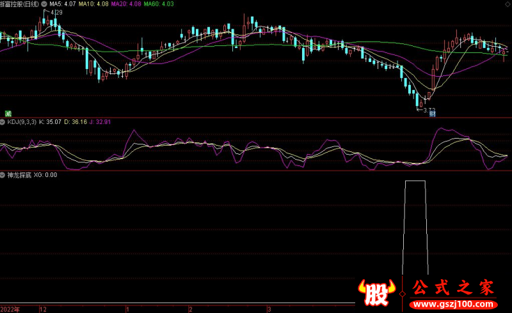Screen dimensions: 512x313
Task: Expand the main chart indicator dropdown arrow
Action: [x=44, y=3]
